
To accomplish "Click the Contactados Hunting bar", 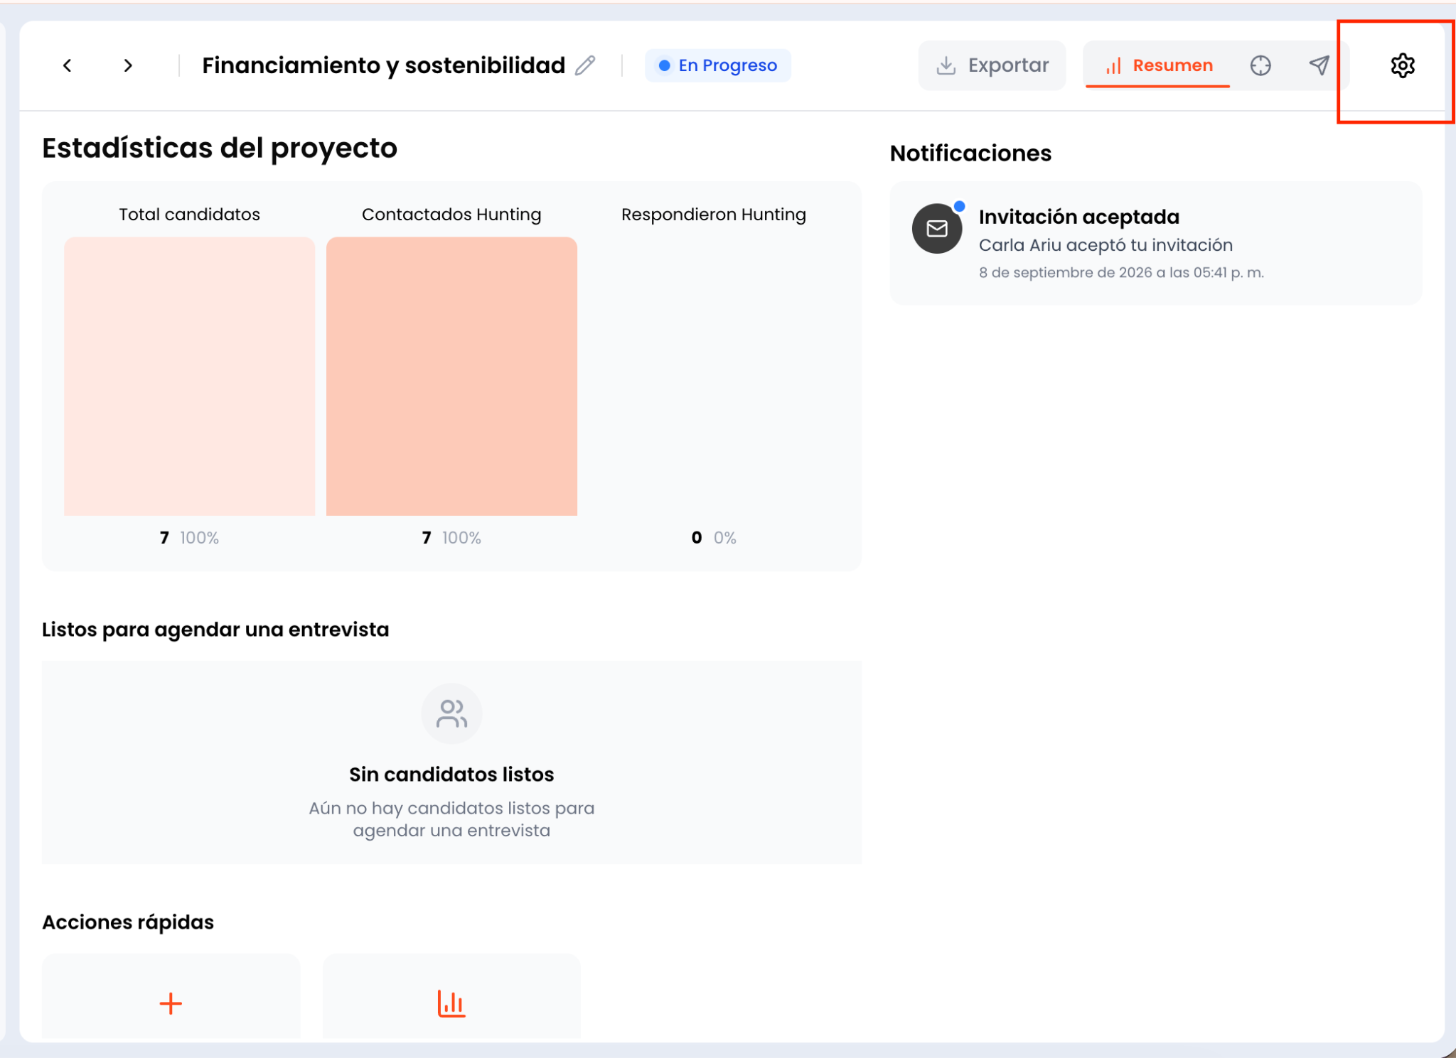I will pos(451,376).
